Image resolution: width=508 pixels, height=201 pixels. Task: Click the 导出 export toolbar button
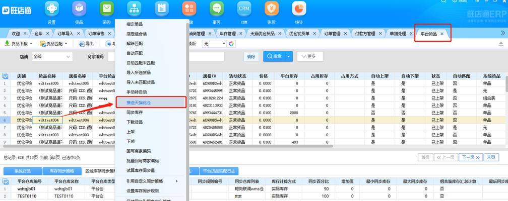click(x=86, y=44)
